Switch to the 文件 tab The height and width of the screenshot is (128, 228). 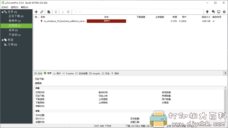[38, 74]
